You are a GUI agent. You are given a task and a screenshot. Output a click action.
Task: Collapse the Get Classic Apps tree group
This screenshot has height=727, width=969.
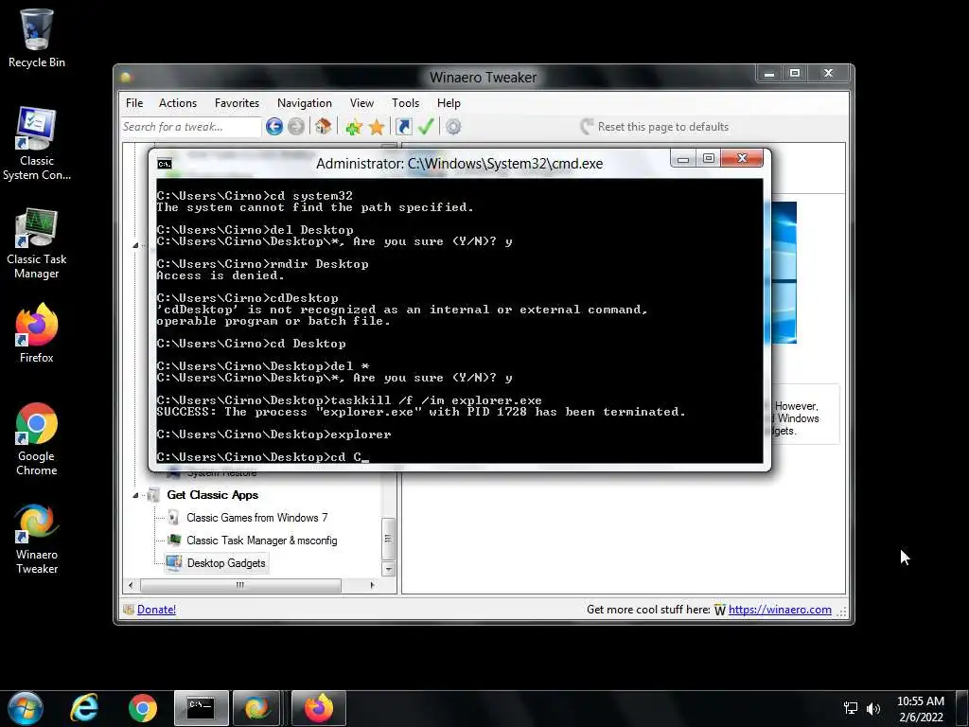click(x=135, y=495)
